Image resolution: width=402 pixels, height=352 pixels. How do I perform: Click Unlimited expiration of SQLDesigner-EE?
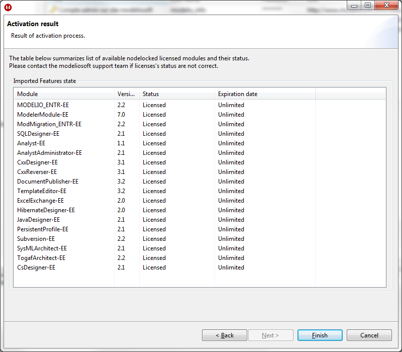tap(231, 134)
